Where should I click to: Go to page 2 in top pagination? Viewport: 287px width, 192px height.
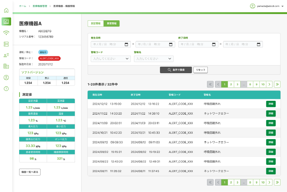pyautogui.click(x=231, y=84)
